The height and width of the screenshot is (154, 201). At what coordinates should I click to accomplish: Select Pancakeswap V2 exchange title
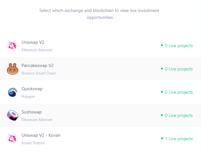(x=37, y=65)
